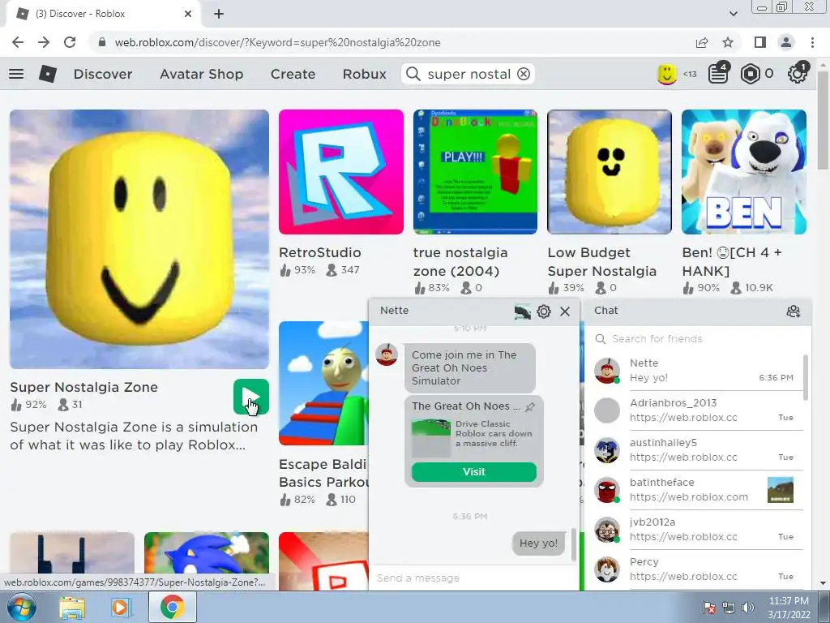Open Chrome three-dot menu
This screenshot has height=623, width=830.
[812, 42]
